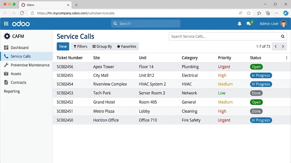Click the magnifier in Search Service Calls
291x163 pixels.
282,36
